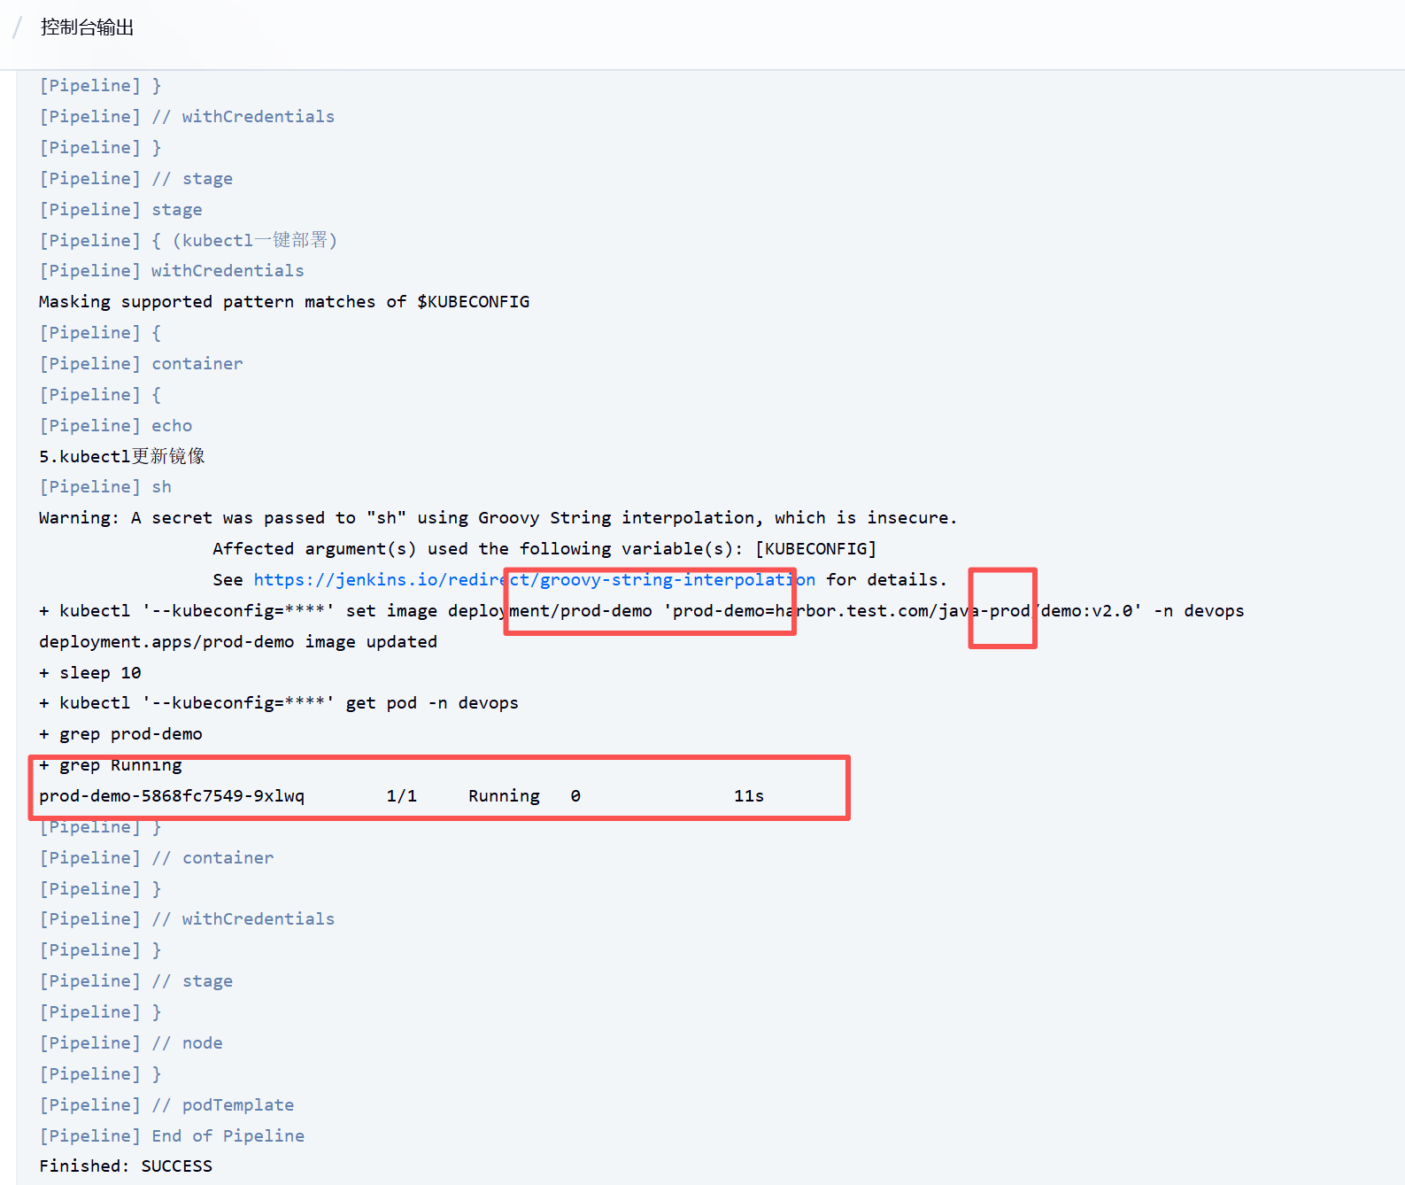This screenshot has width=1405, height=1185.
Task: Click the '[Pipeline] sh' step line
Action: click(x=104, y=487)
